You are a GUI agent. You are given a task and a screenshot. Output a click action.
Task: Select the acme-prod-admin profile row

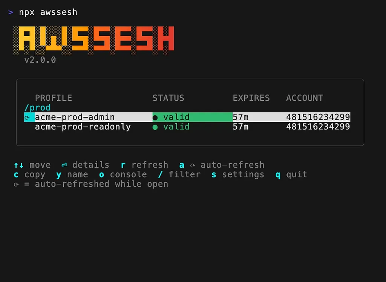(x=187, y=117)
